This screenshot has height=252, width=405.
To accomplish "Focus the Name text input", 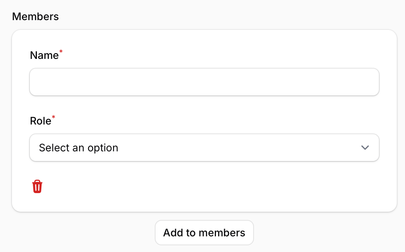I will pos(204,82).
